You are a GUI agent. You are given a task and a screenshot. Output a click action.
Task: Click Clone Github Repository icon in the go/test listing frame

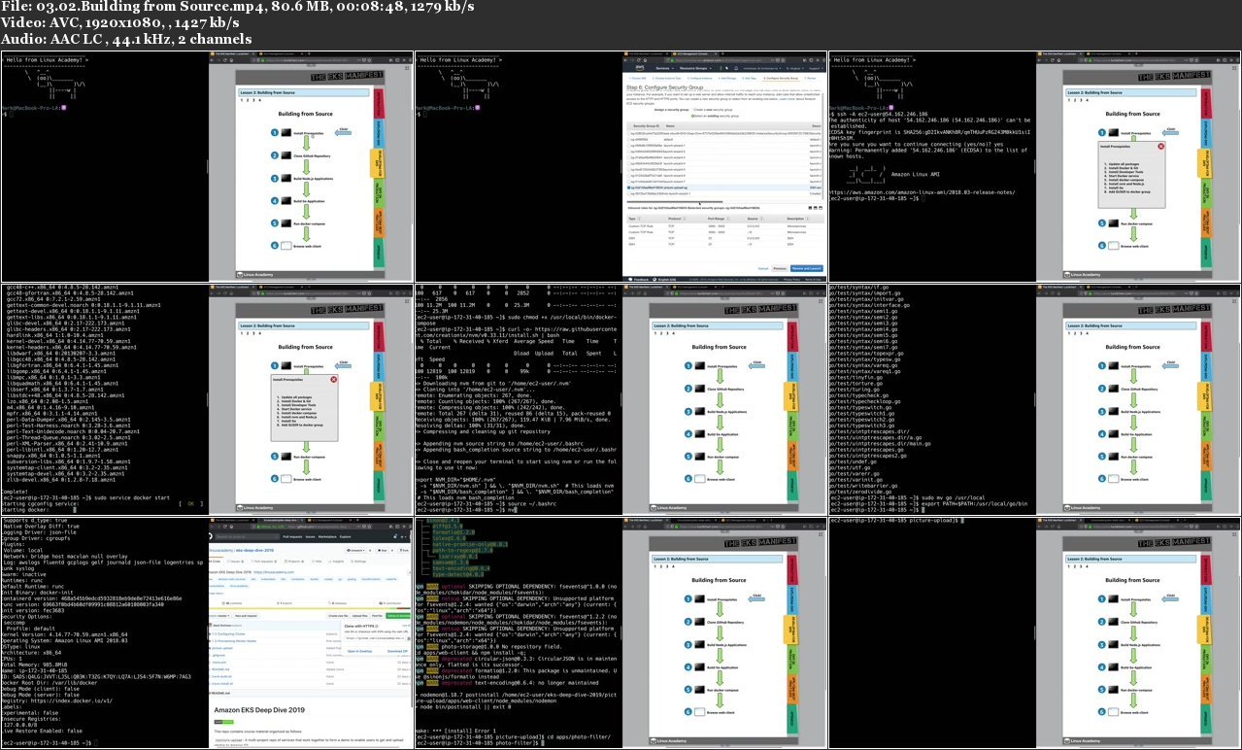[x=1115, y=389]
